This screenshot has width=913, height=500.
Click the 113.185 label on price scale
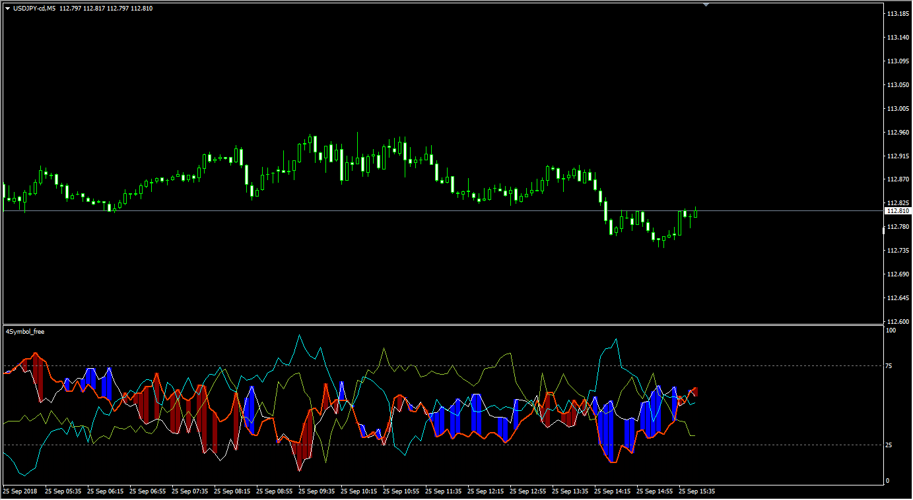tap(897, 14)
